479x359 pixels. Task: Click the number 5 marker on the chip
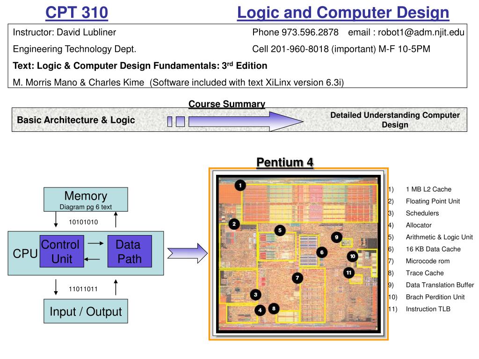(280, 230)
